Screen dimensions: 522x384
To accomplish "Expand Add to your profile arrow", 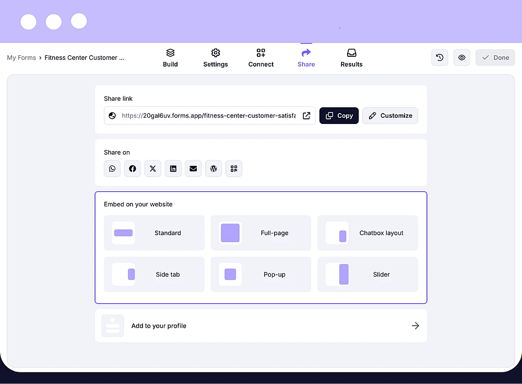I will point(415,326).
